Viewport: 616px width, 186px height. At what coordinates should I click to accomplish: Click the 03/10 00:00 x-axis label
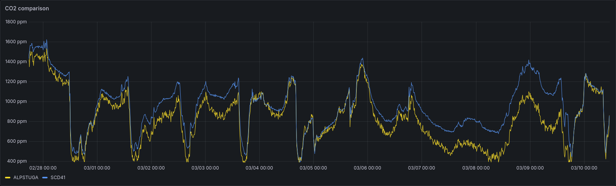point(584,168)
